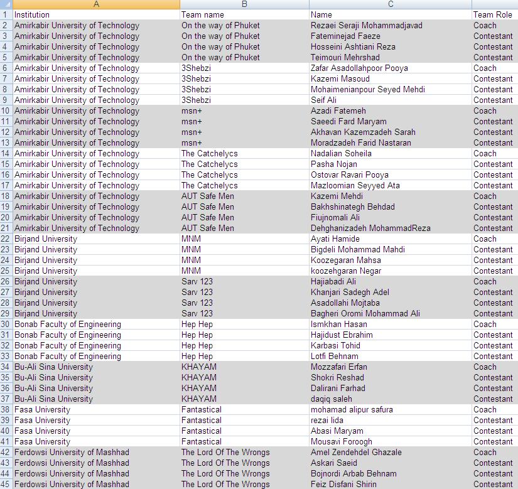Select cell 'Teimouri Mehrshad'
The height and width of the screenshot is (489, 518).
point(391,58)
